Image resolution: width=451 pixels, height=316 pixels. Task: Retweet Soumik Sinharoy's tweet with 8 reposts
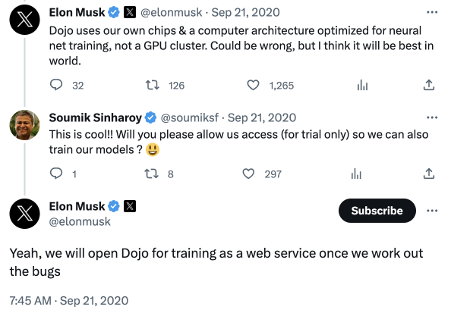pos(151,174)
